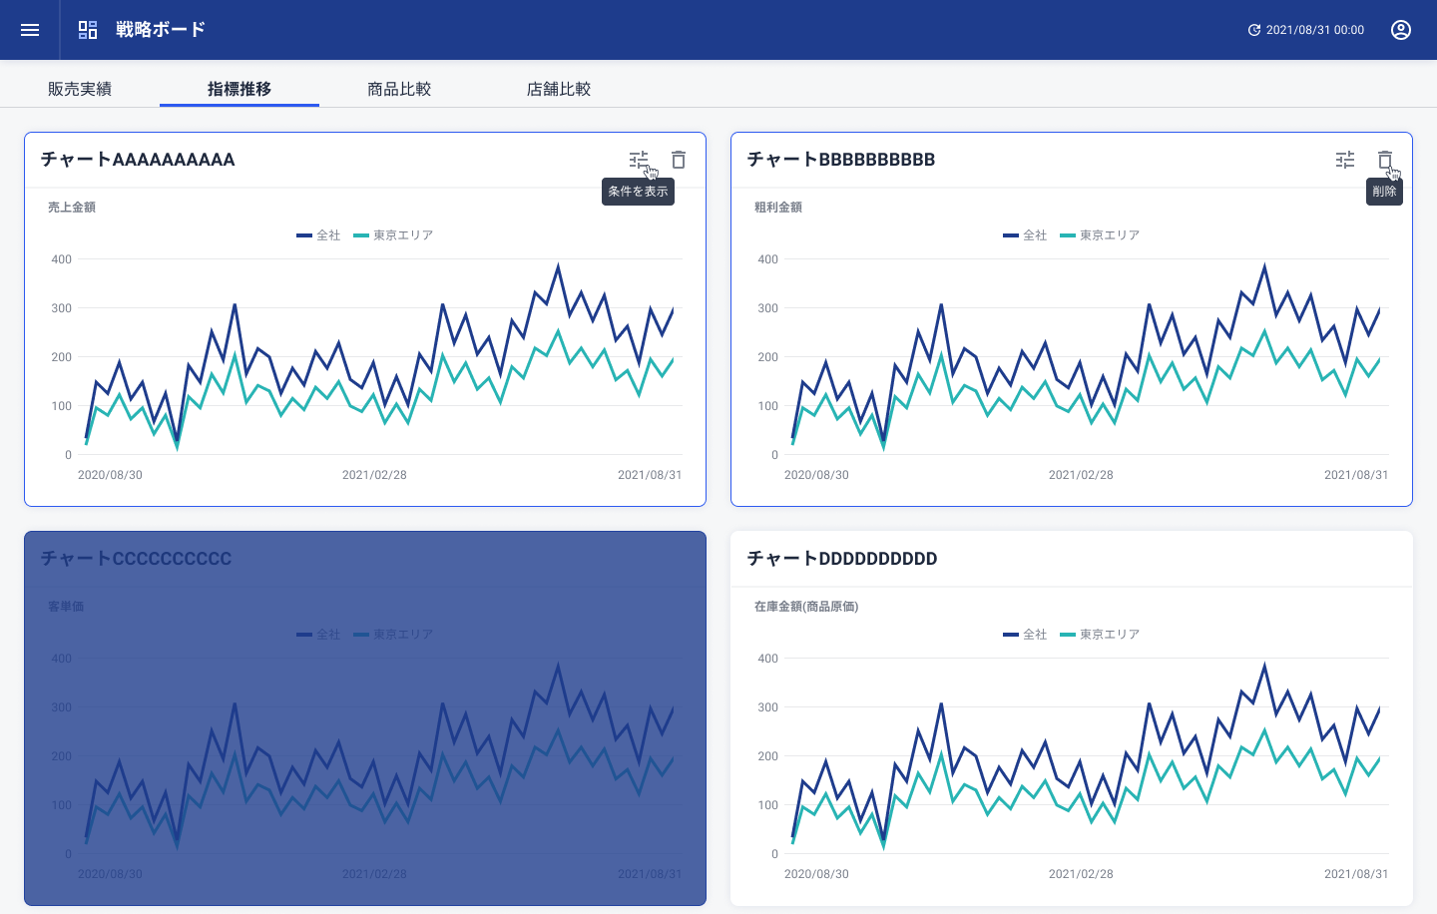Select the 指標推移 tab
Viewport: 1437px width, 914px height.
(239, 89)
